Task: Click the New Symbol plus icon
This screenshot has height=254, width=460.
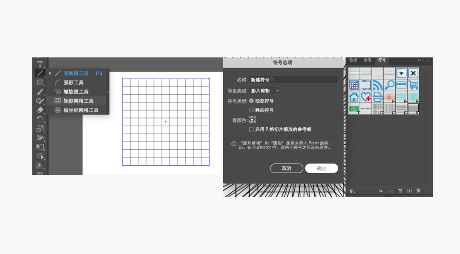Action: click(409, 191)
